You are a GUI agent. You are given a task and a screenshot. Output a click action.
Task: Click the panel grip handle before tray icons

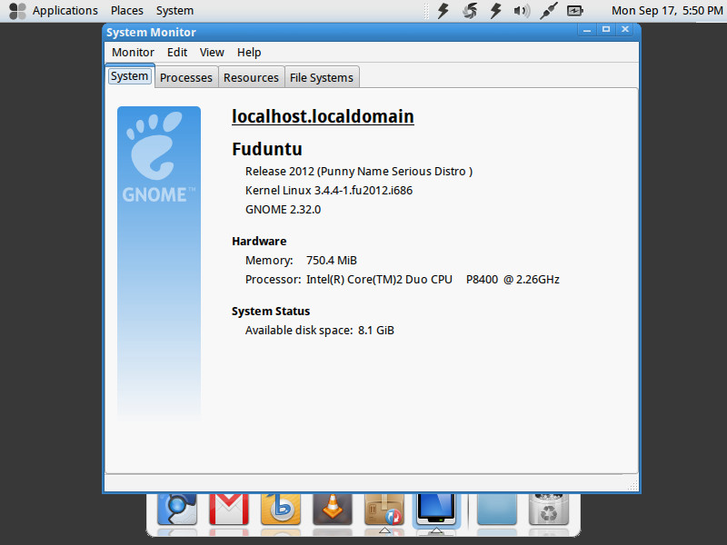click(426, 11)
